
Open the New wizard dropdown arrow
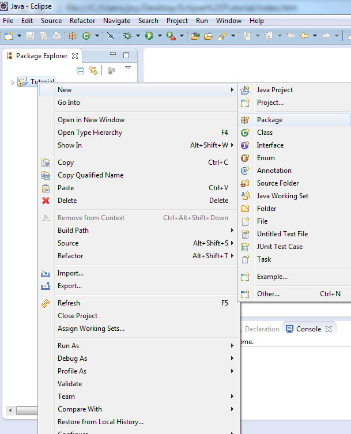pyautogui.click(x=20, y=36)
